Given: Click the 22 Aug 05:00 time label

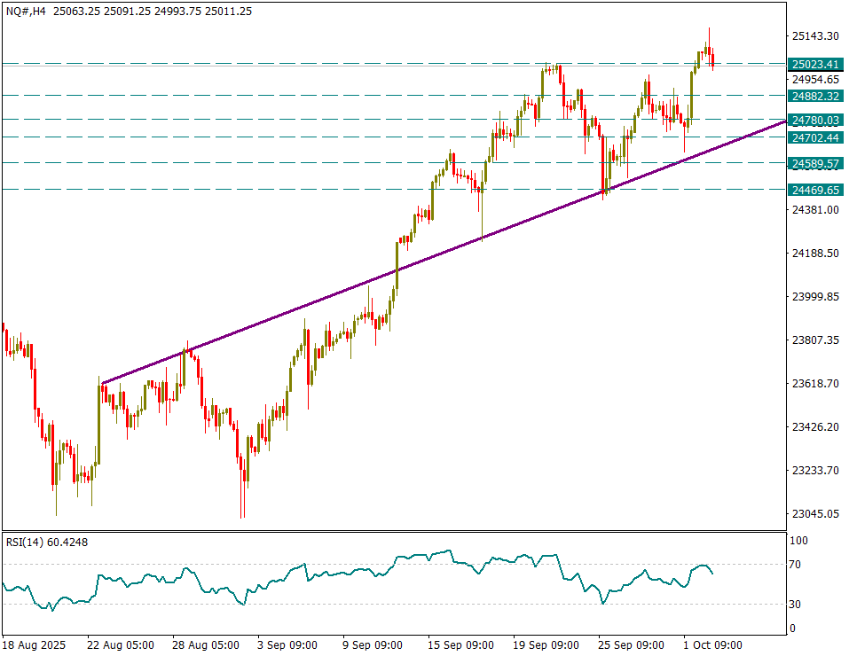Looking at the screenshot, I should [x=121, y=644].
